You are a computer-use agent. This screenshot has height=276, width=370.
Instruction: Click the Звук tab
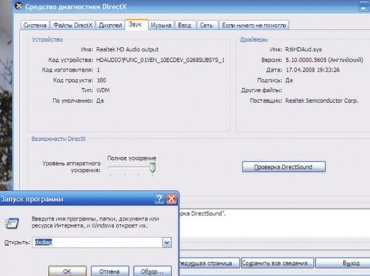pyautogui.click(x=136, y=25)
